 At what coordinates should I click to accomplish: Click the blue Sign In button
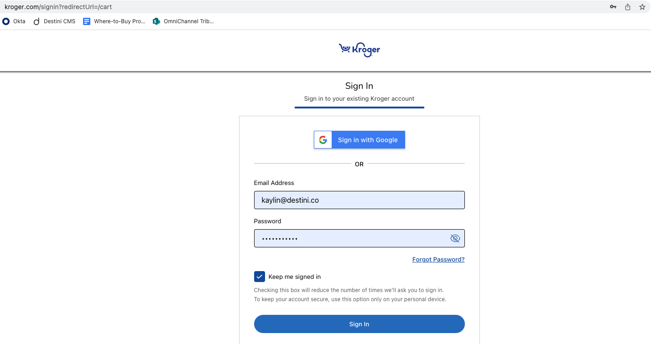[359, 324]
